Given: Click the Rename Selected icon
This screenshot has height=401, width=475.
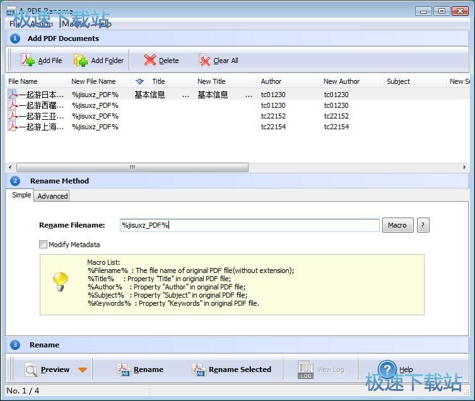Looking at the screenshot, I should (199, 369).
